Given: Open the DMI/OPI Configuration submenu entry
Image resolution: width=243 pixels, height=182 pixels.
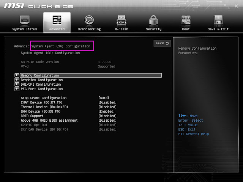Looking at the screenshot, I should tap(41, 84).
